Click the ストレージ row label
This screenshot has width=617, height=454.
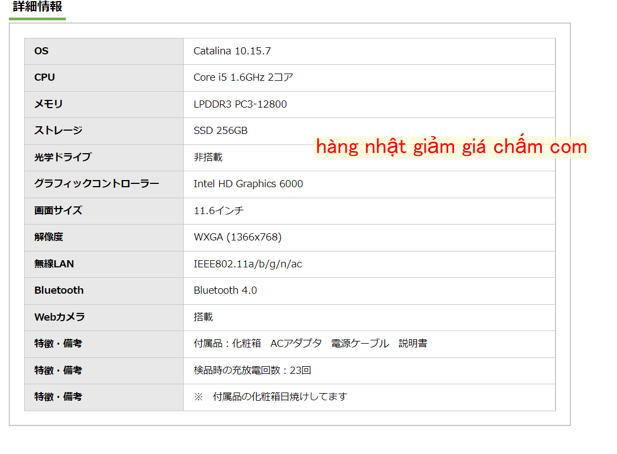[58, 131]
